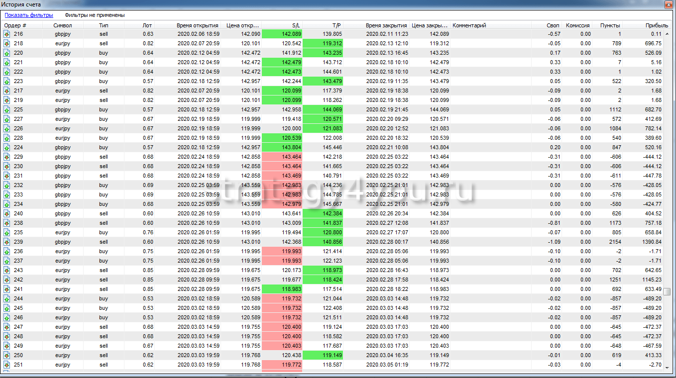Select the icon of order 244

7,298
